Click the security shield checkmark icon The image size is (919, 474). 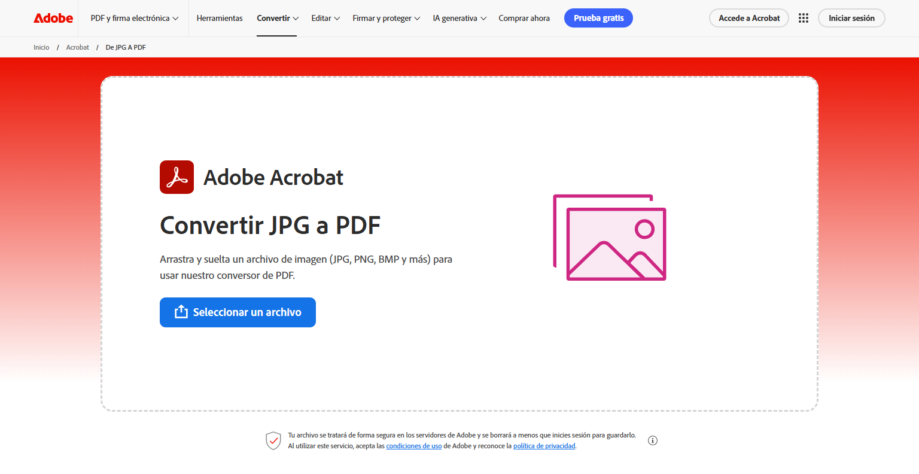click(x=273, y=440)
